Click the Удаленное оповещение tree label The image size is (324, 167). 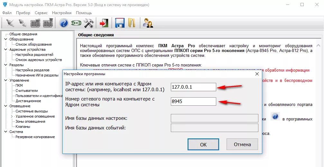(35, 116)
